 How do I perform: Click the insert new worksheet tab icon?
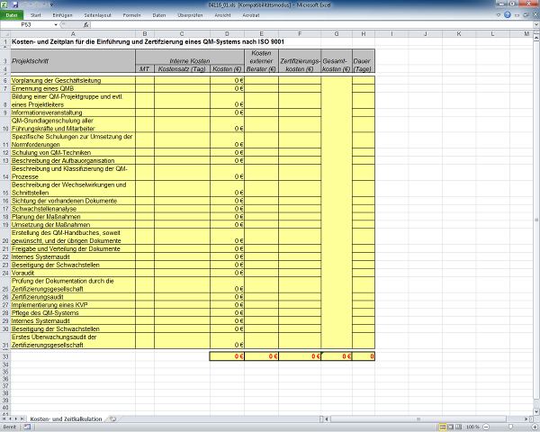point(112,419)
